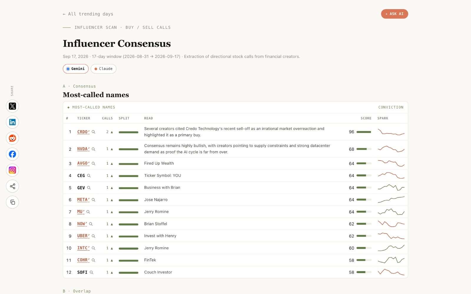
Task: Click the TICKER column header
Action: coord(84,118)
